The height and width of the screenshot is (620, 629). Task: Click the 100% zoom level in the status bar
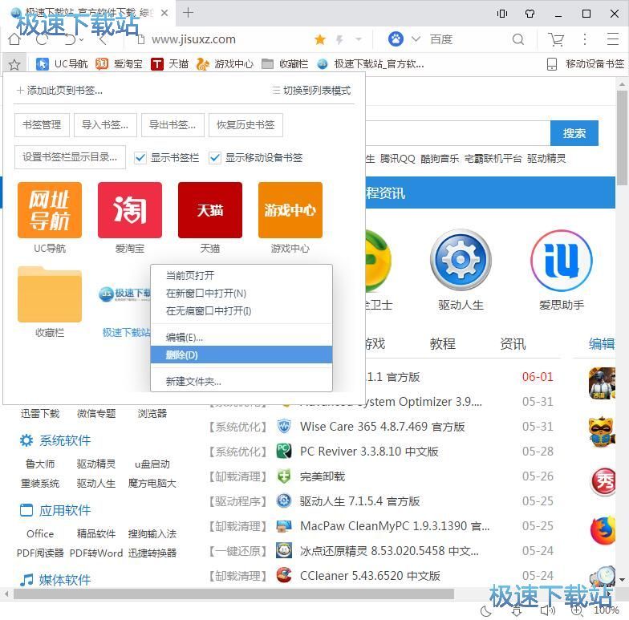607,611
